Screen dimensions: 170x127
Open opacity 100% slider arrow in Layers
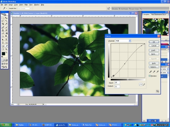pos(168,69)
